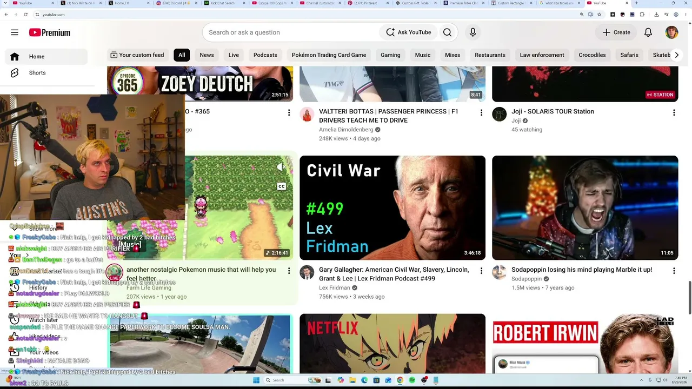The image size is (692, 389).
Task: Open a new browser tab
Action: [x=636, y=3]
